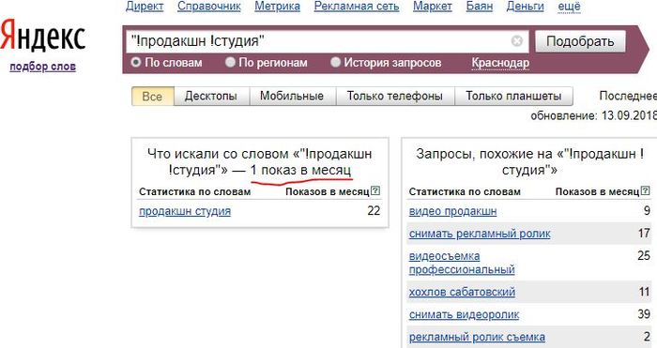Click the left Статистика по словам column header

pyautogui.click(x=195, y=191)
